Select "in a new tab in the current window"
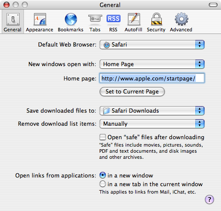 point(103,184)
